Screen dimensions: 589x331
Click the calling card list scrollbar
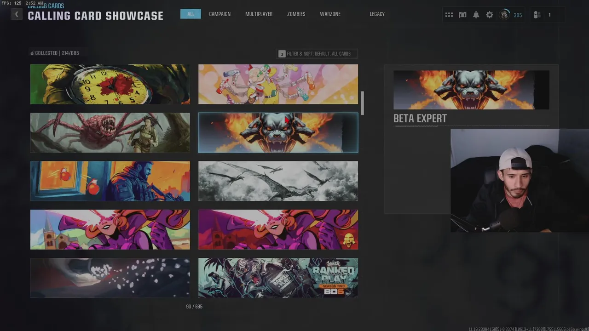click(x=362, y=103)
